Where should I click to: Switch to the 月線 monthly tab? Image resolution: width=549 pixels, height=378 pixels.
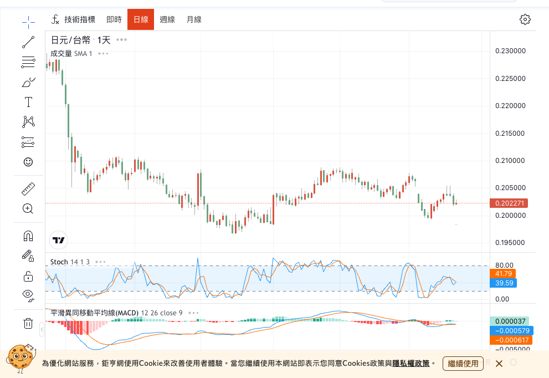coord(194,19)
